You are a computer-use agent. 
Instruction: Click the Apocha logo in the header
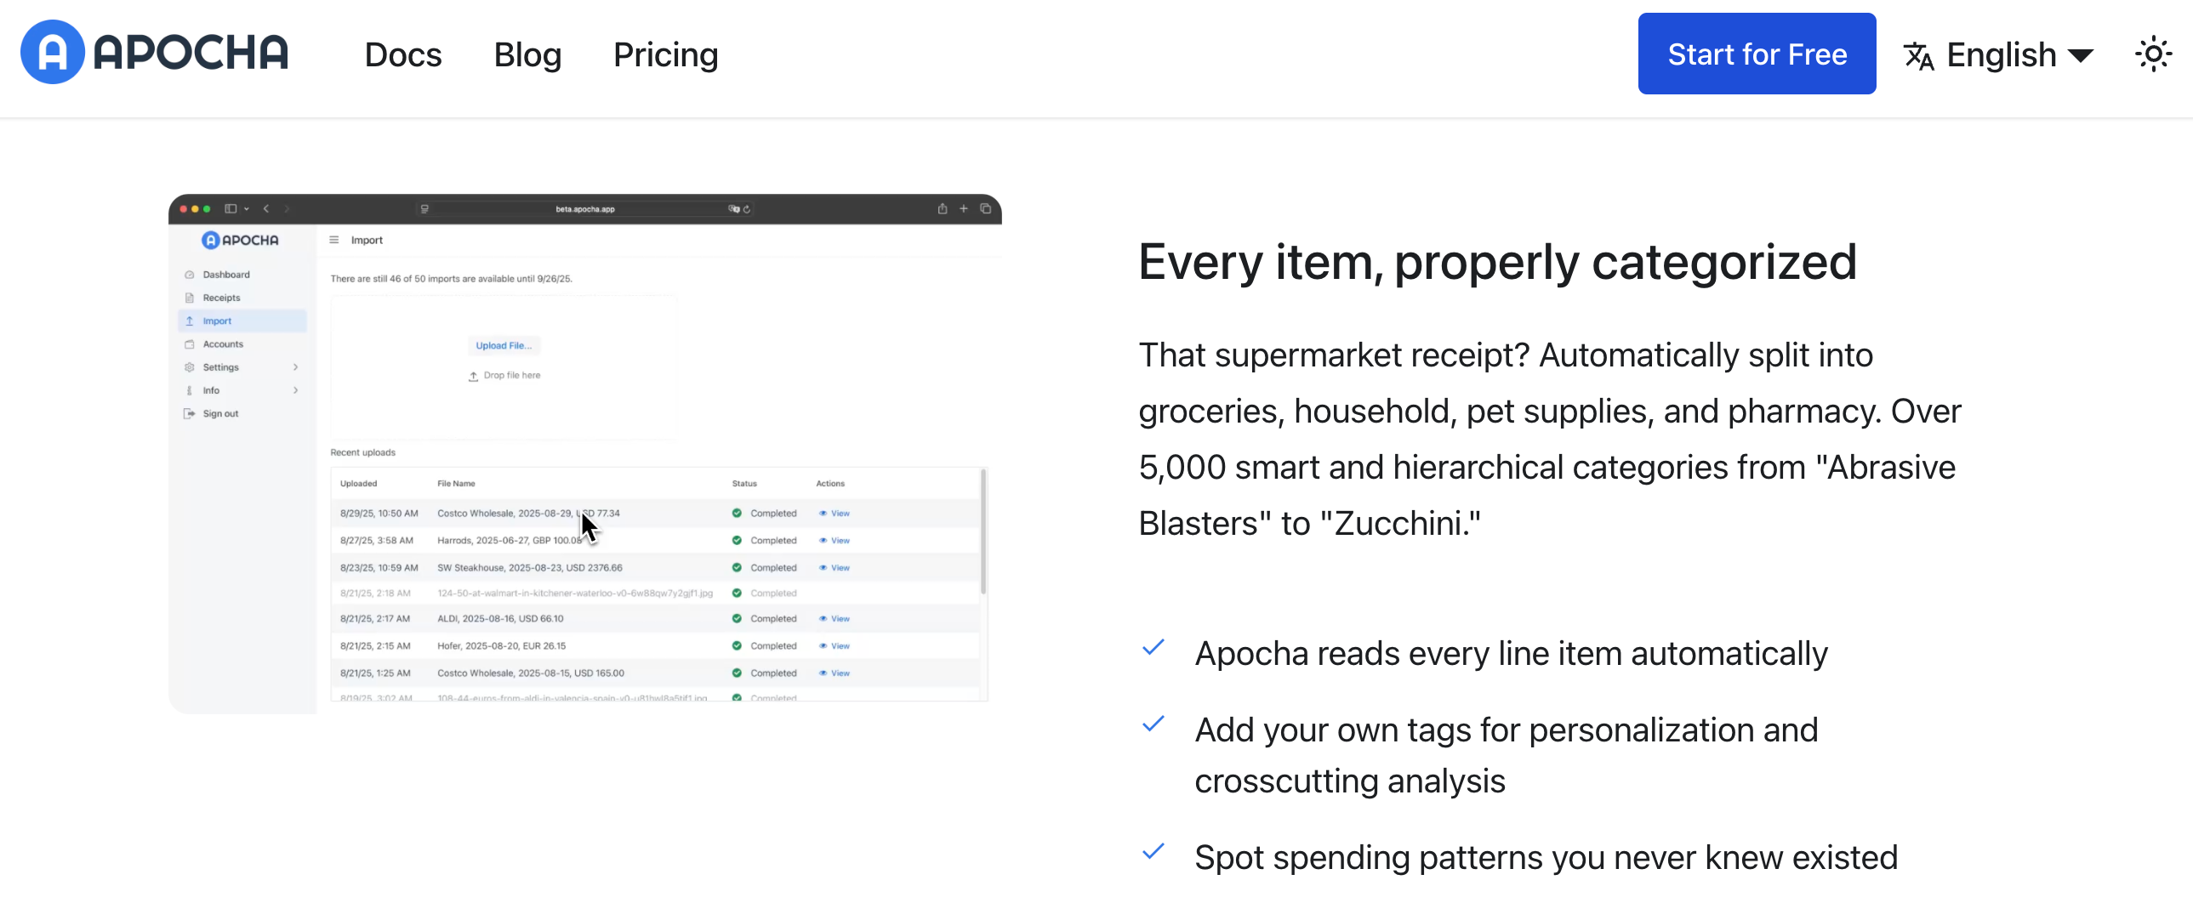coord(154,53)
